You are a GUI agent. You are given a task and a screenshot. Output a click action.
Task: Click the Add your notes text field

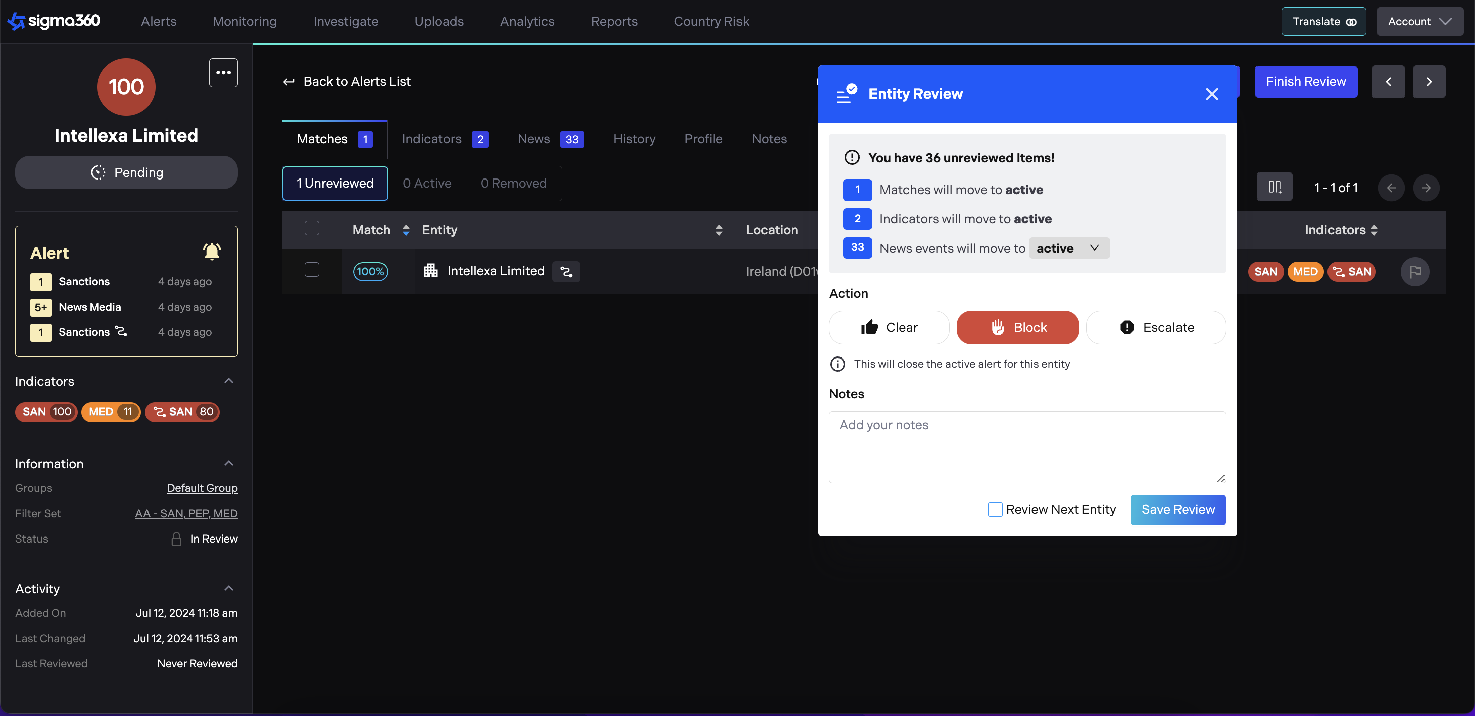tap(1026, 446)
